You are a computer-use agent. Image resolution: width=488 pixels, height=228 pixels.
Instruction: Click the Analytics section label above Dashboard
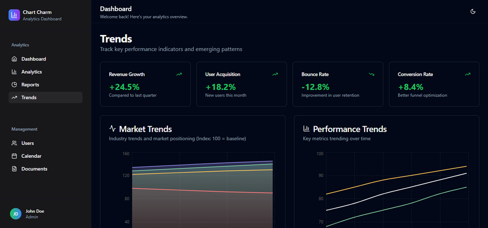tap(20, 45)
